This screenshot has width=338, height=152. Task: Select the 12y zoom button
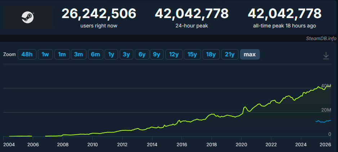(x=174, y=55)
